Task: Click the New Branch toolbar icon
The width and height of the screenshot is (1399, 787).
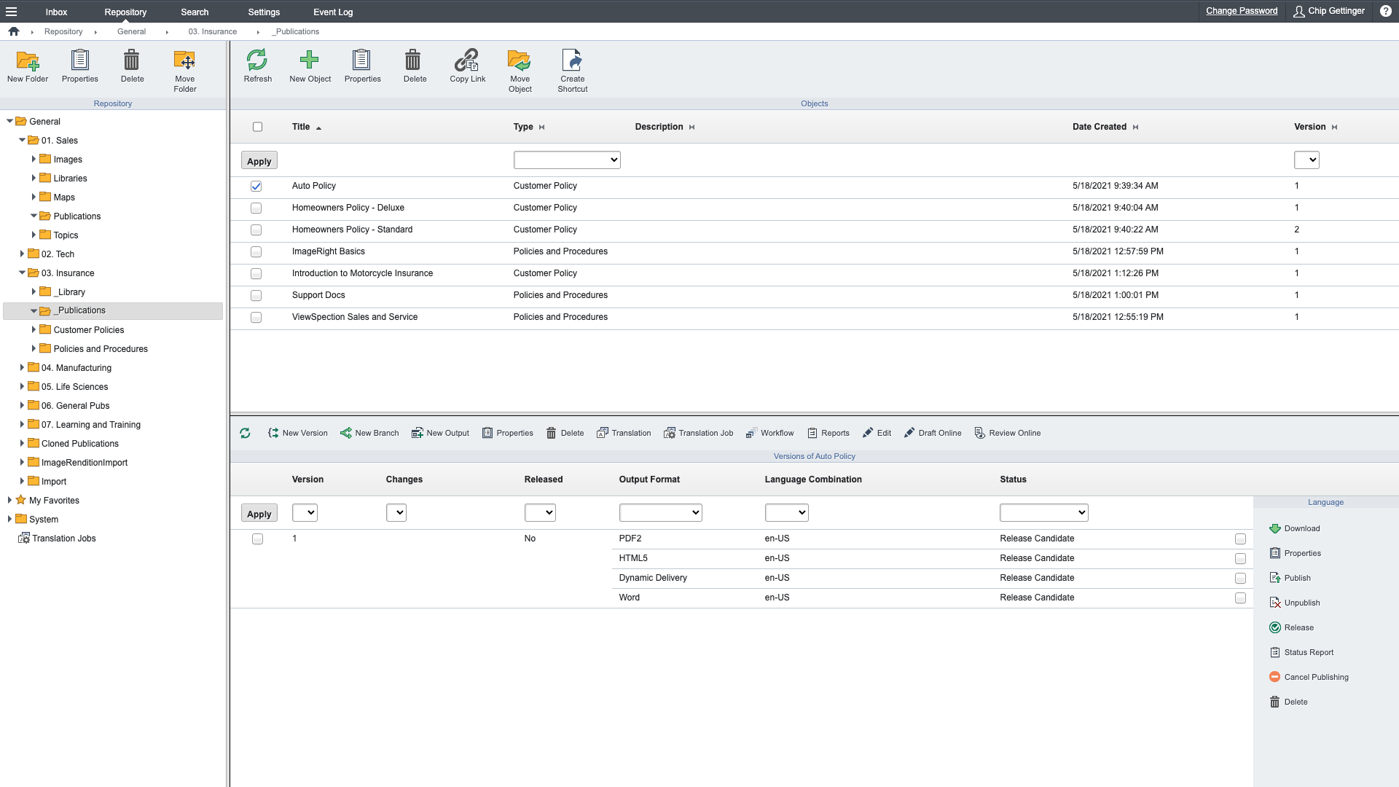Action: 346,433
